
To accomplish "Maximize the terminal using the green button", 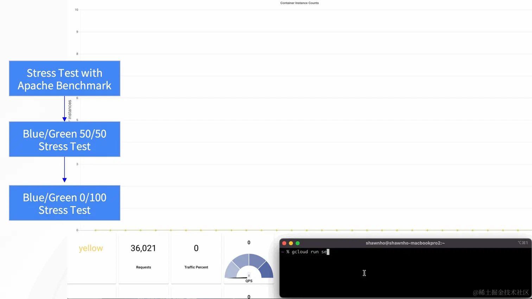I will click(x=298, y=243).
